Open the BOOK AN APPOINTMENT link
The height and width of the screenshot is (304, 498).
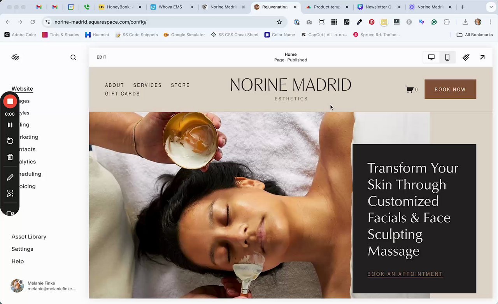(x=405, y=274)
